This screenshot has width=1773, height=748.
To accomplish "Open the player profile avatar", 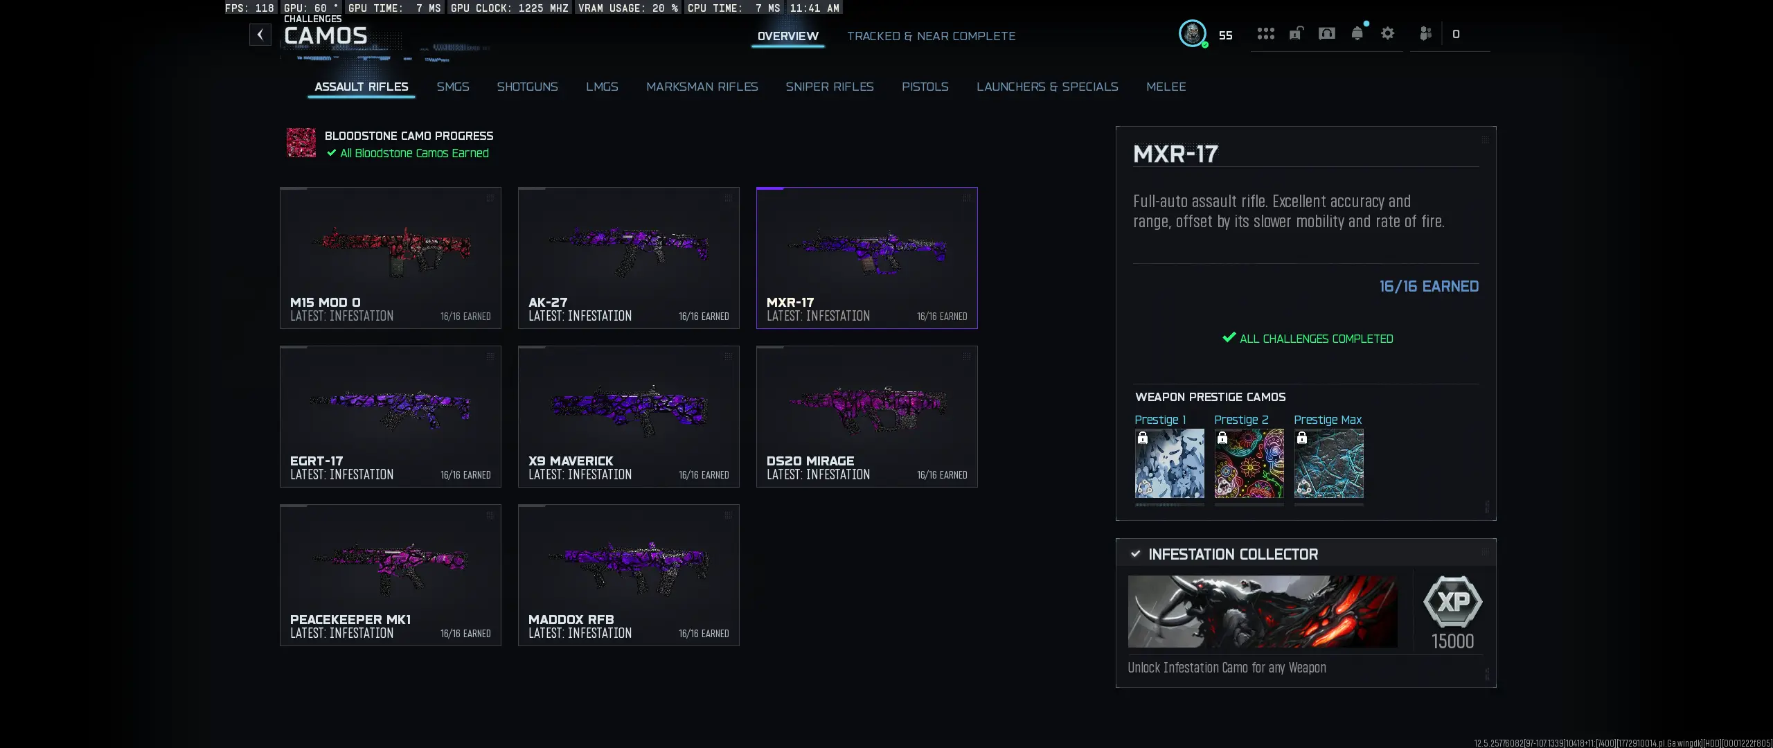I will [x=1193, y=34].
